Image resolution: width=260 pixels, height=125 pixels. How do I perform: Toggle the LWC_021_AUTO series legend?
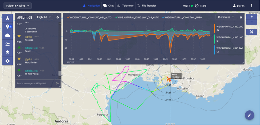click(89, 17)
